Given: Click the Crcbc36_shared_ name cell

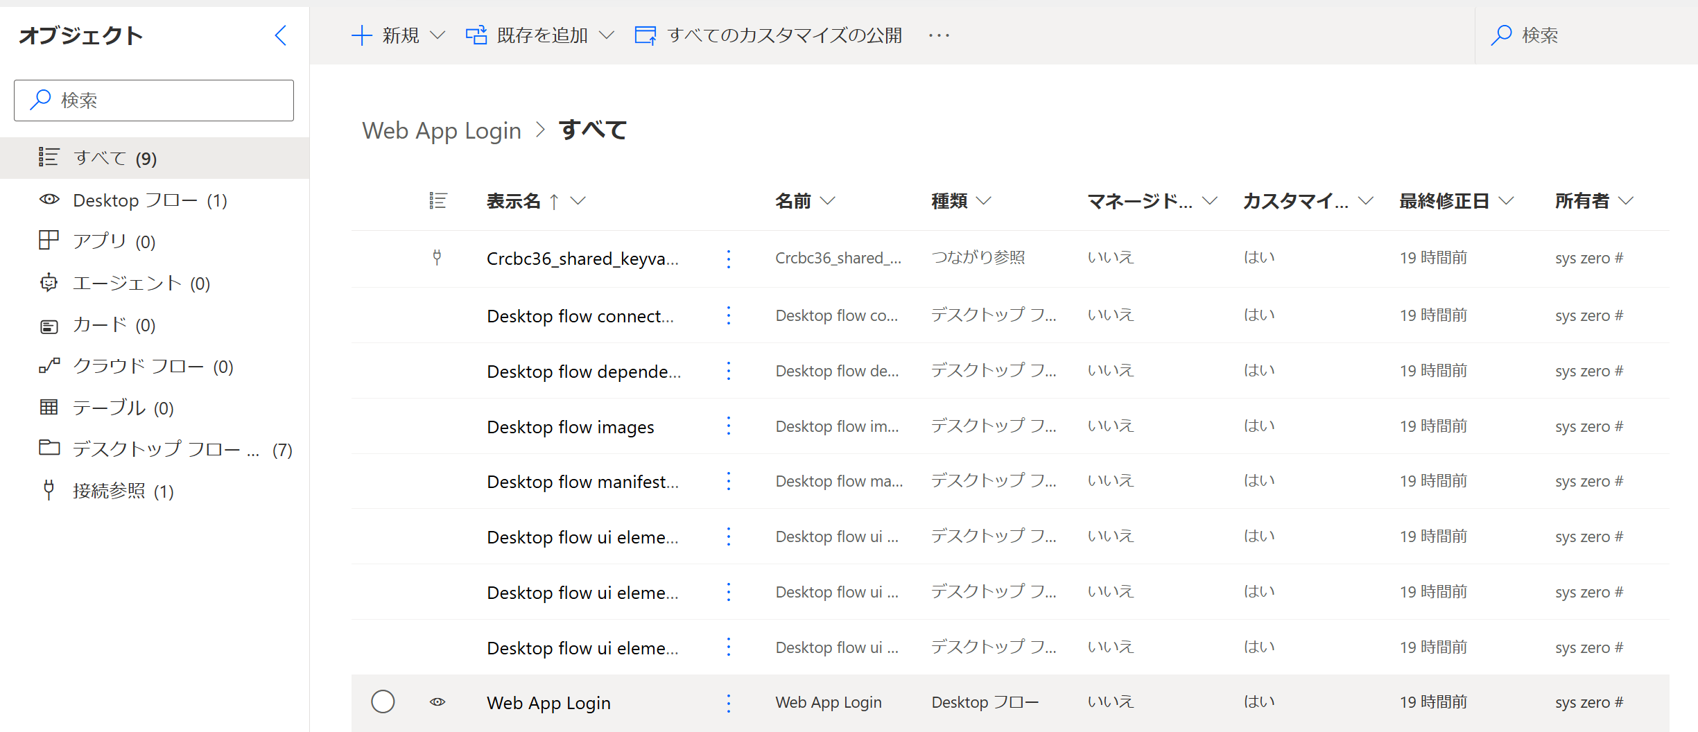Looking at the screenshot, I should coord(838,258).
